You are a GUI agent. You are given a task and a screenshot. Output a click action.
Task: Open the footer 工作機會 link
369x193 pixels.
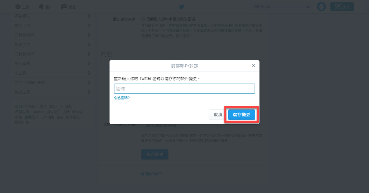(x=47, y=117)
